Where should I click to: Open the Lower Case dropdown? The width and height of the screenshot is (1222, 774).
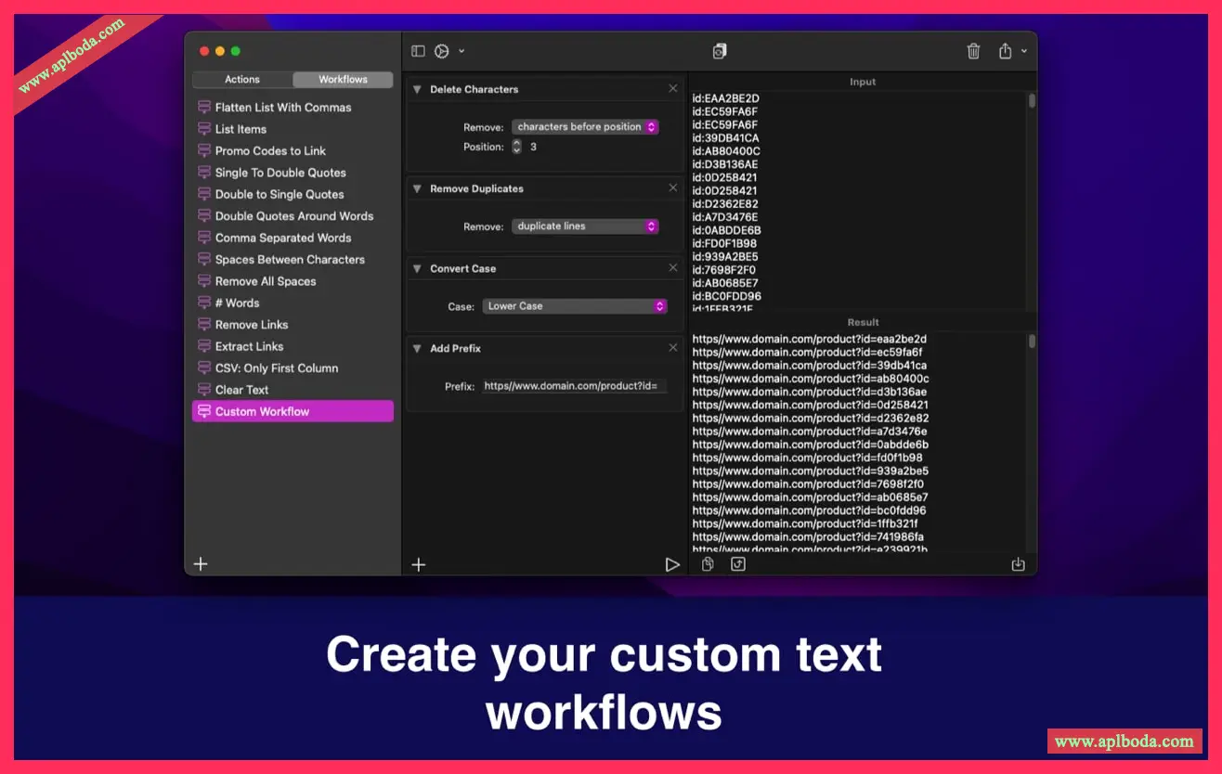[575, 306]
